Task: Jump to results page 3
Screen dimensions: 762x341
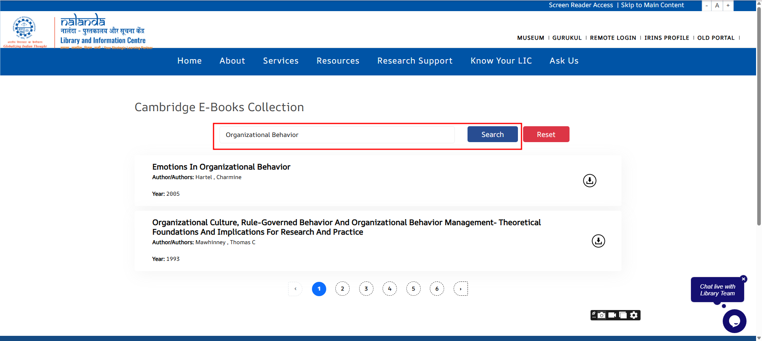Action: coord(366,289)
